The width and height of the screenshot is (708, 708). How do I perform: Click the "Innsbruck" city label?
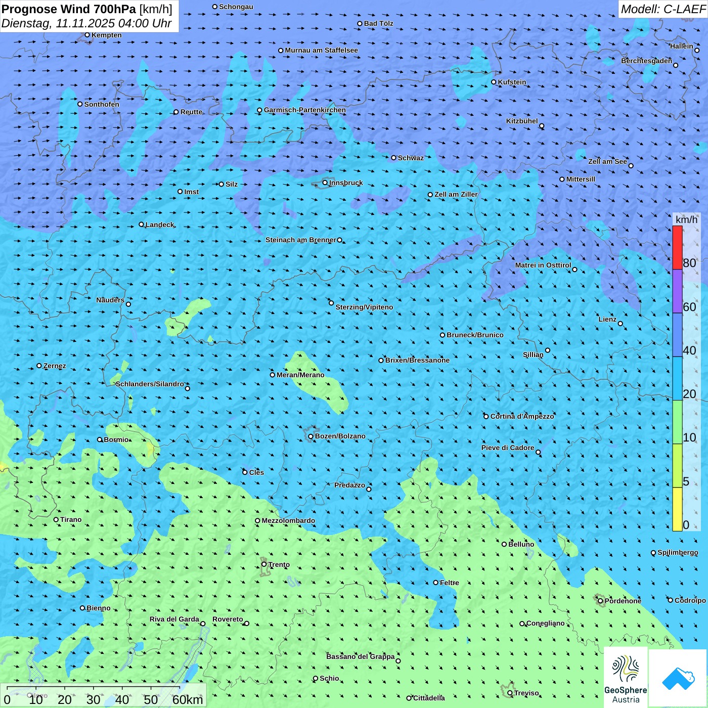tap(346, 183)
